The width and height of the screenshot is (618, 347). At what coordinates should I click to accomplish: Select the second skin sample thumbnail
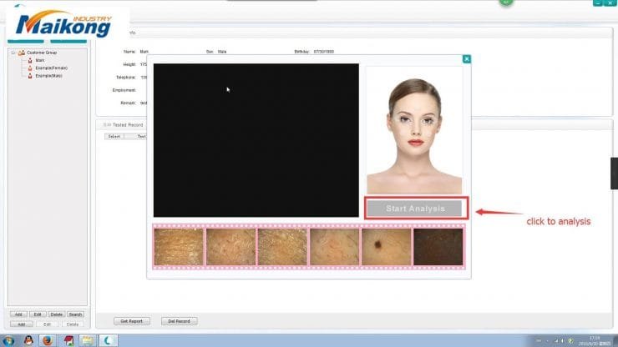click(230, 246)
